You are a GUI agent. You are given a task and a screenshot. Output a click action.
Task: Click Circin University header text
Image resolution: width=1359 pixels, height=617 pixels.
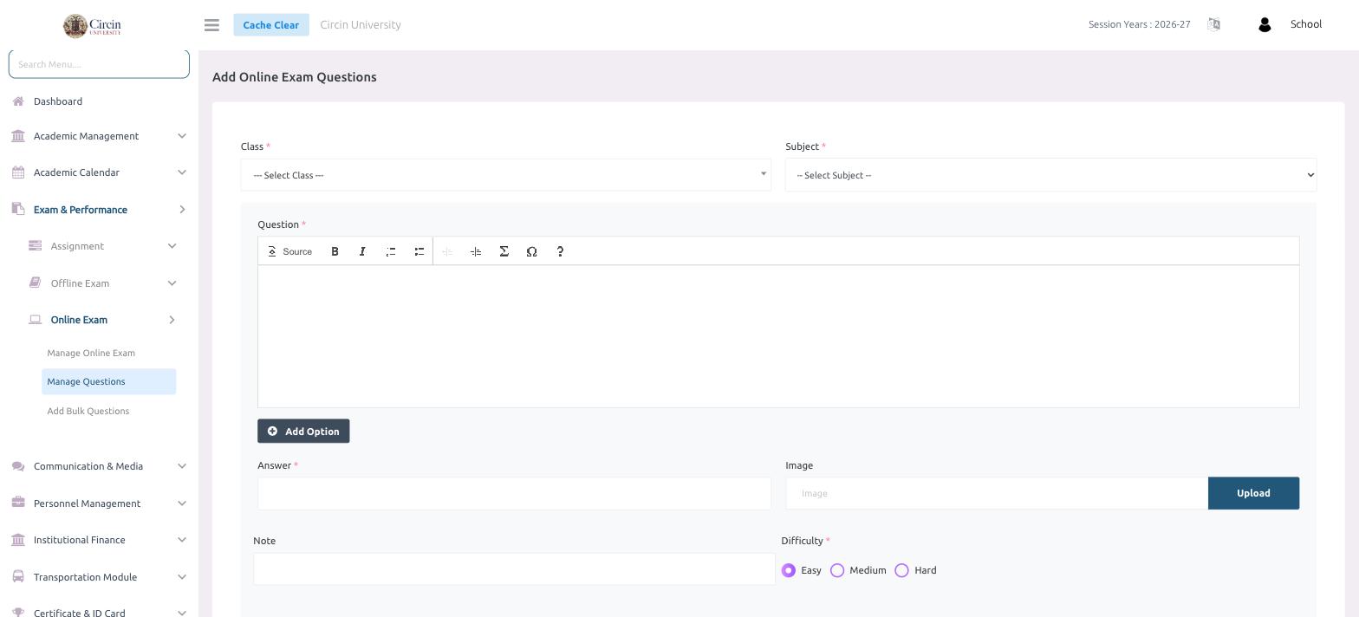coord(361,24)
